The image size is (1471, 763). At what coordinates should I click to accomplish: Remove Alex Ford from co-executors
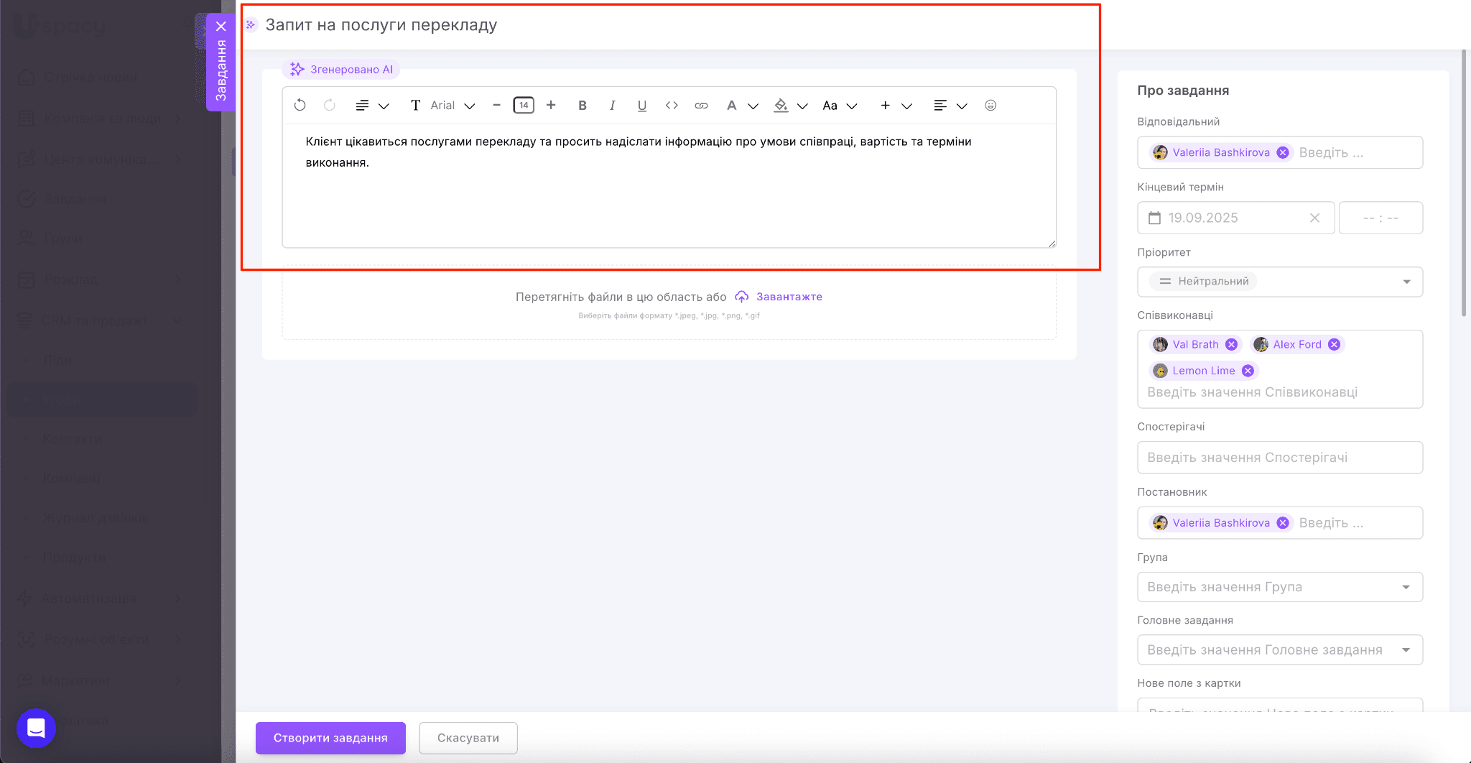[x=1334, y=344]
